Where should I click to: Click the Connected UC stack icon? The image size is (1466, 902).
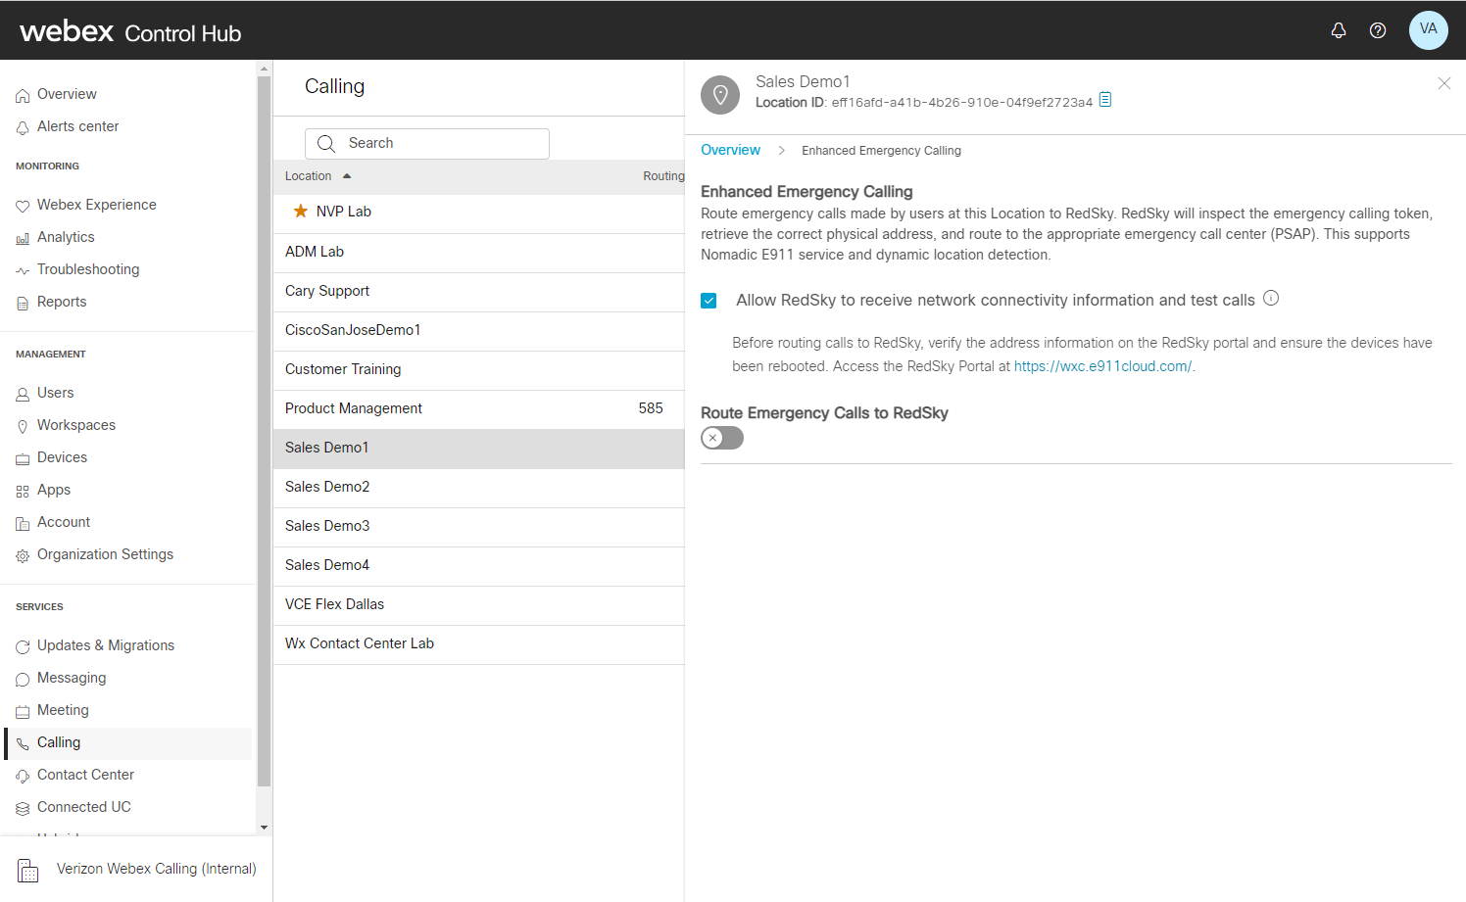click(23, 809)
